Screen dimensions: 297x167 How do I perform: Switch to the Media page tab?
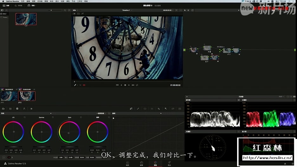coord(128,164)
